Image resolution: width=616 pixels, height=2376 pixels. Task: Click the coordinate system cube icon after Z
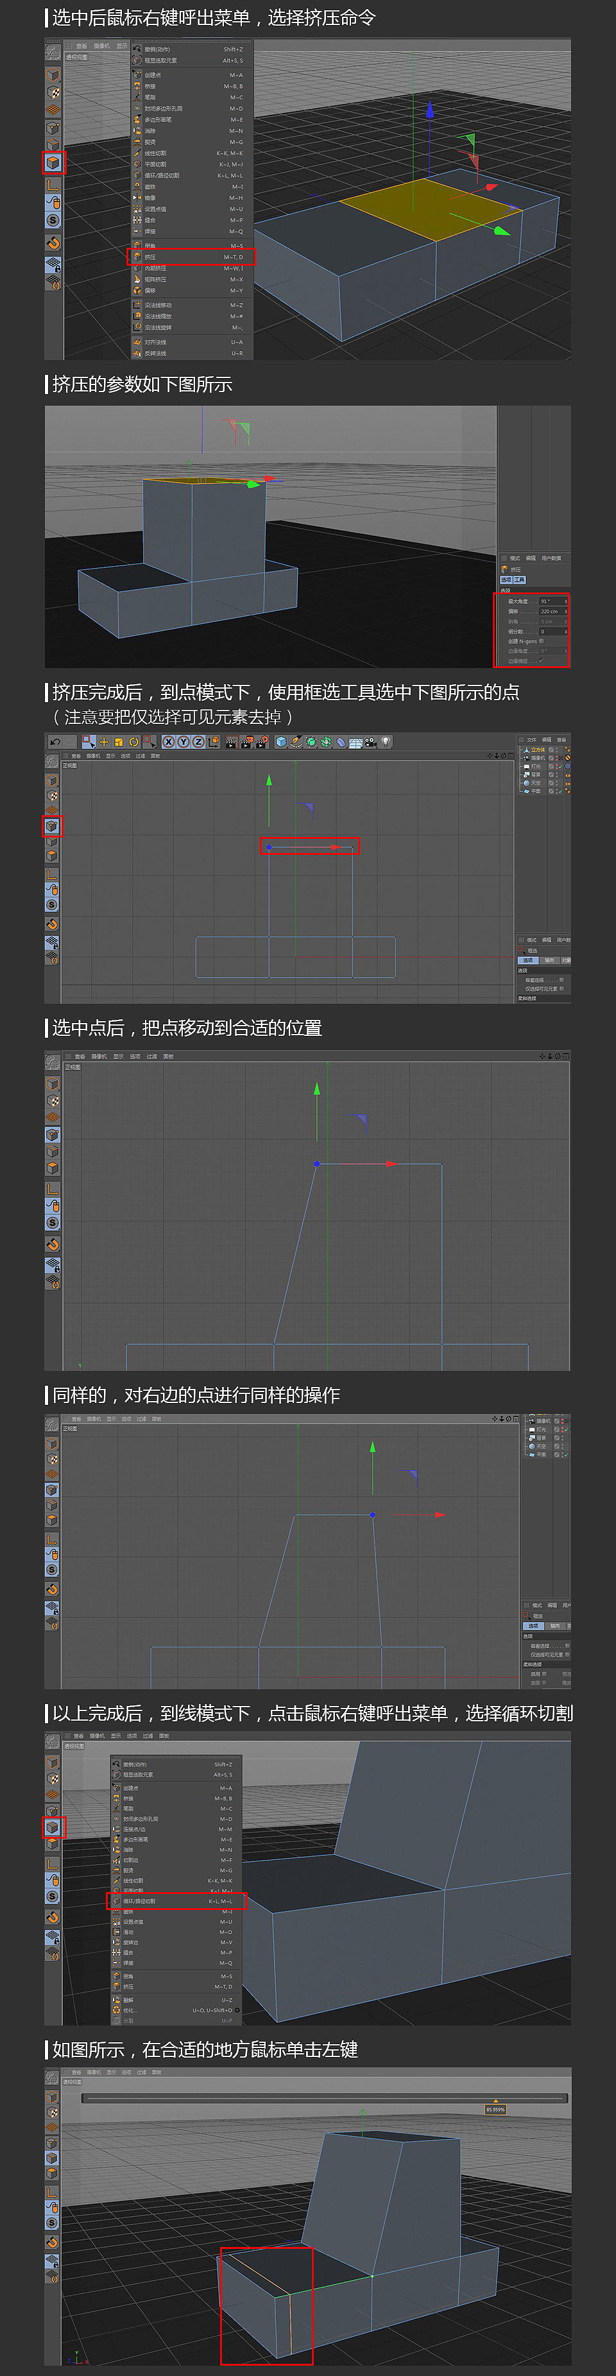pos(213,741)
